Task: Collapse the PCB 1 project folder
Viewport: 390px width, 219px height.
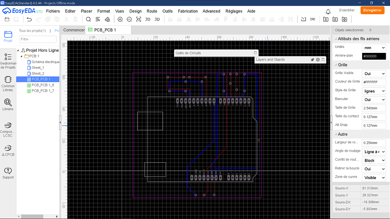Action: 21,56
